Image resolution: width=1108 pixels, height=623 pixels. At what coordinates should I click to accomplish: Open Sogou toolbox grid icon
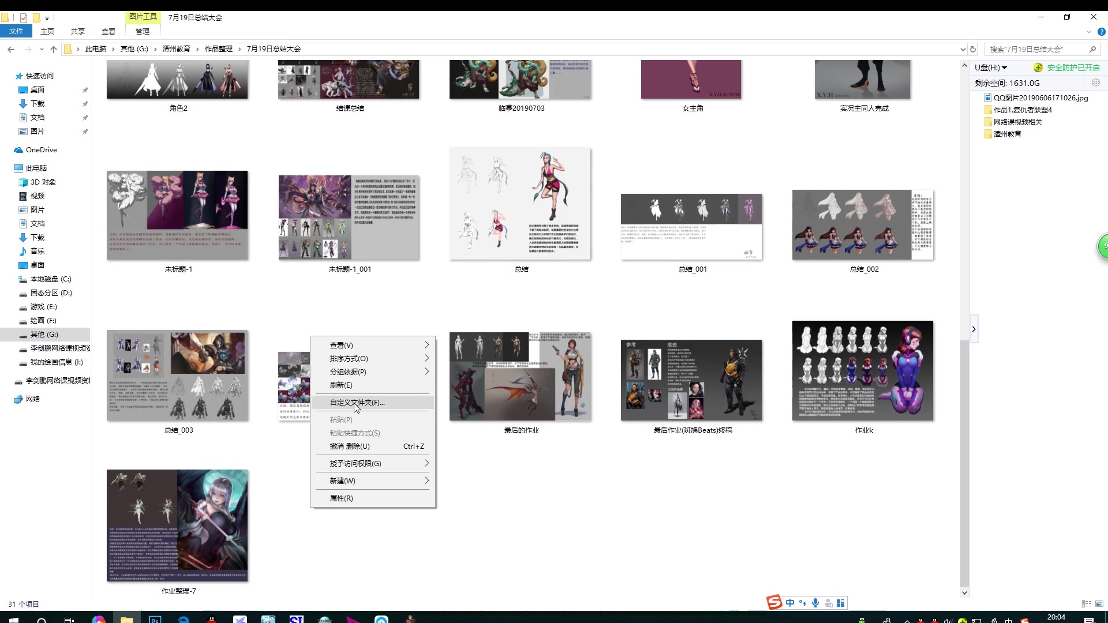tap(841, 603)
